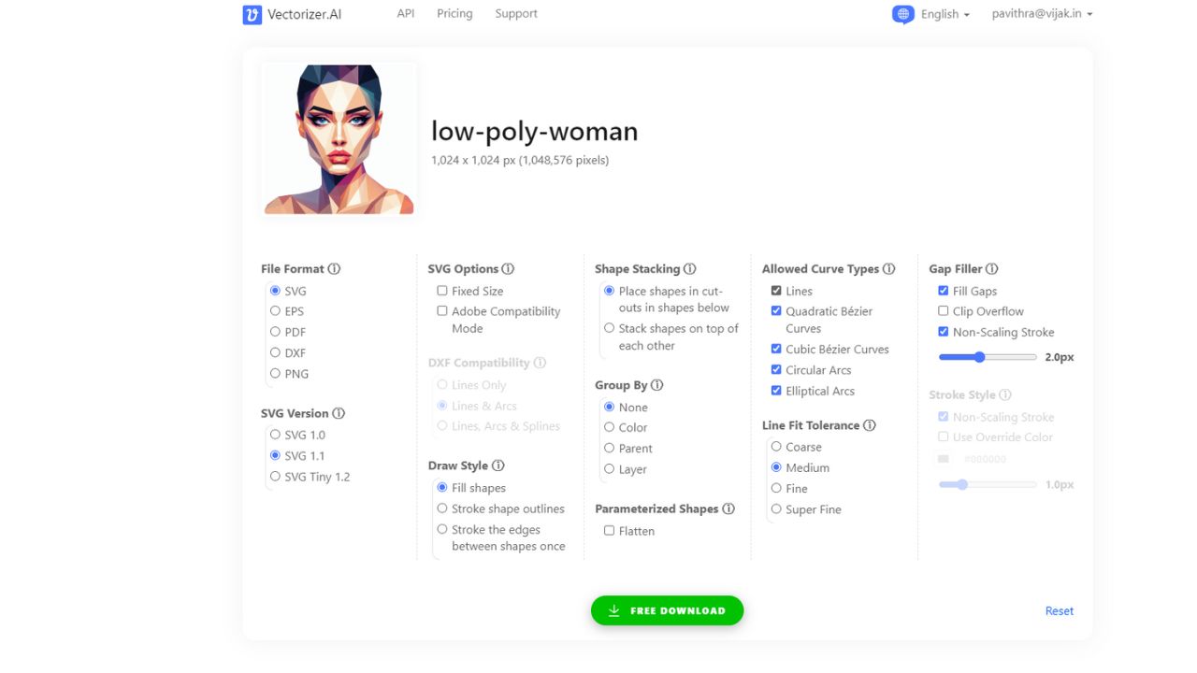
Task: Open the DXF Compatibility info icon
Action: [x=540, y=363]
